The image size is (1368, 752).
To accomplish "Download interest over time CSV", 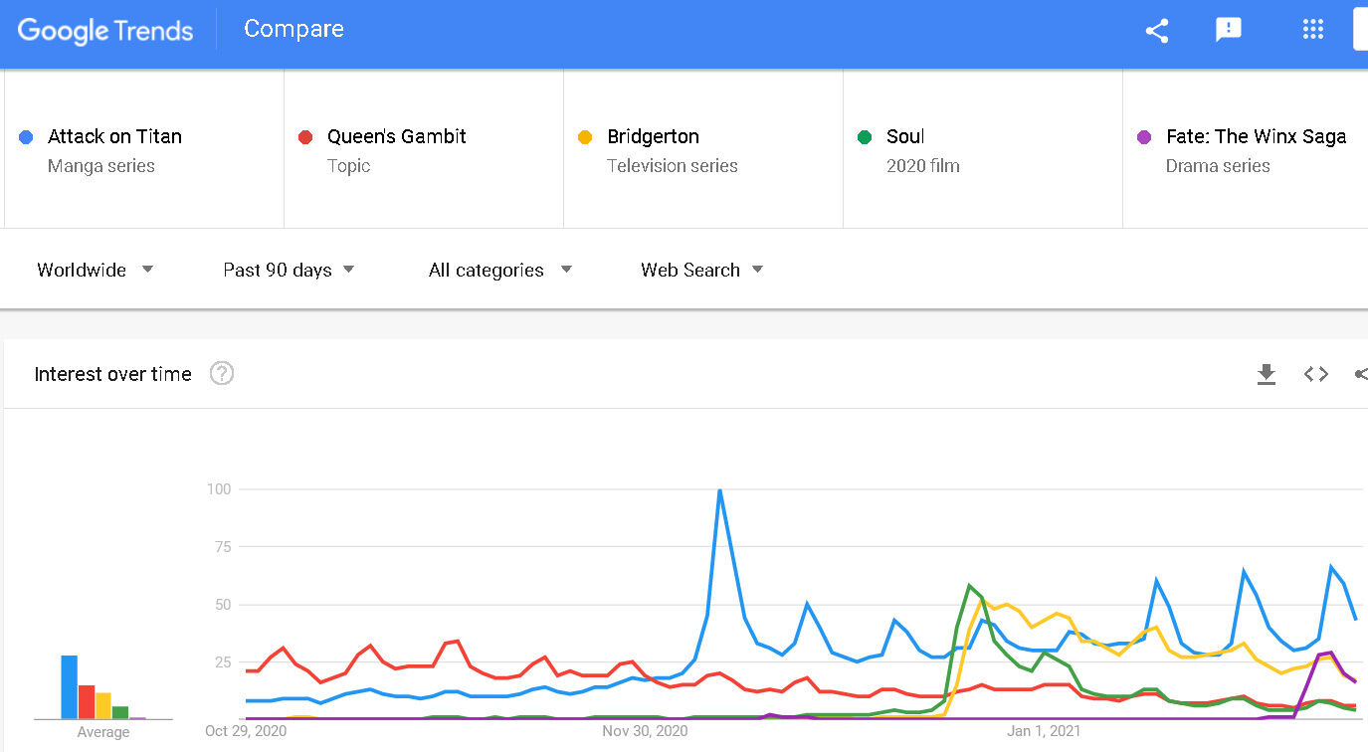I will tap(1266, 374).
